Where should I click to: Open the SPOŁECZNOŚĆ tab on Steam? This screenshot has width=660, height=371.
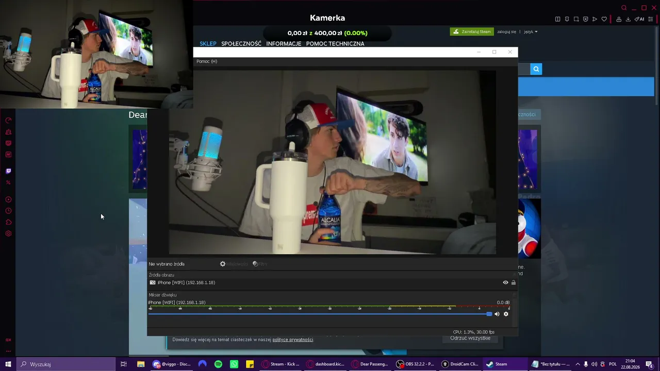point(241,44)
